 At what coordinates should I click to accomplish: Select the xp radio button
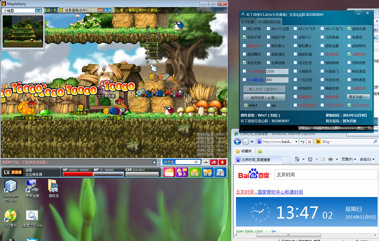269,105
